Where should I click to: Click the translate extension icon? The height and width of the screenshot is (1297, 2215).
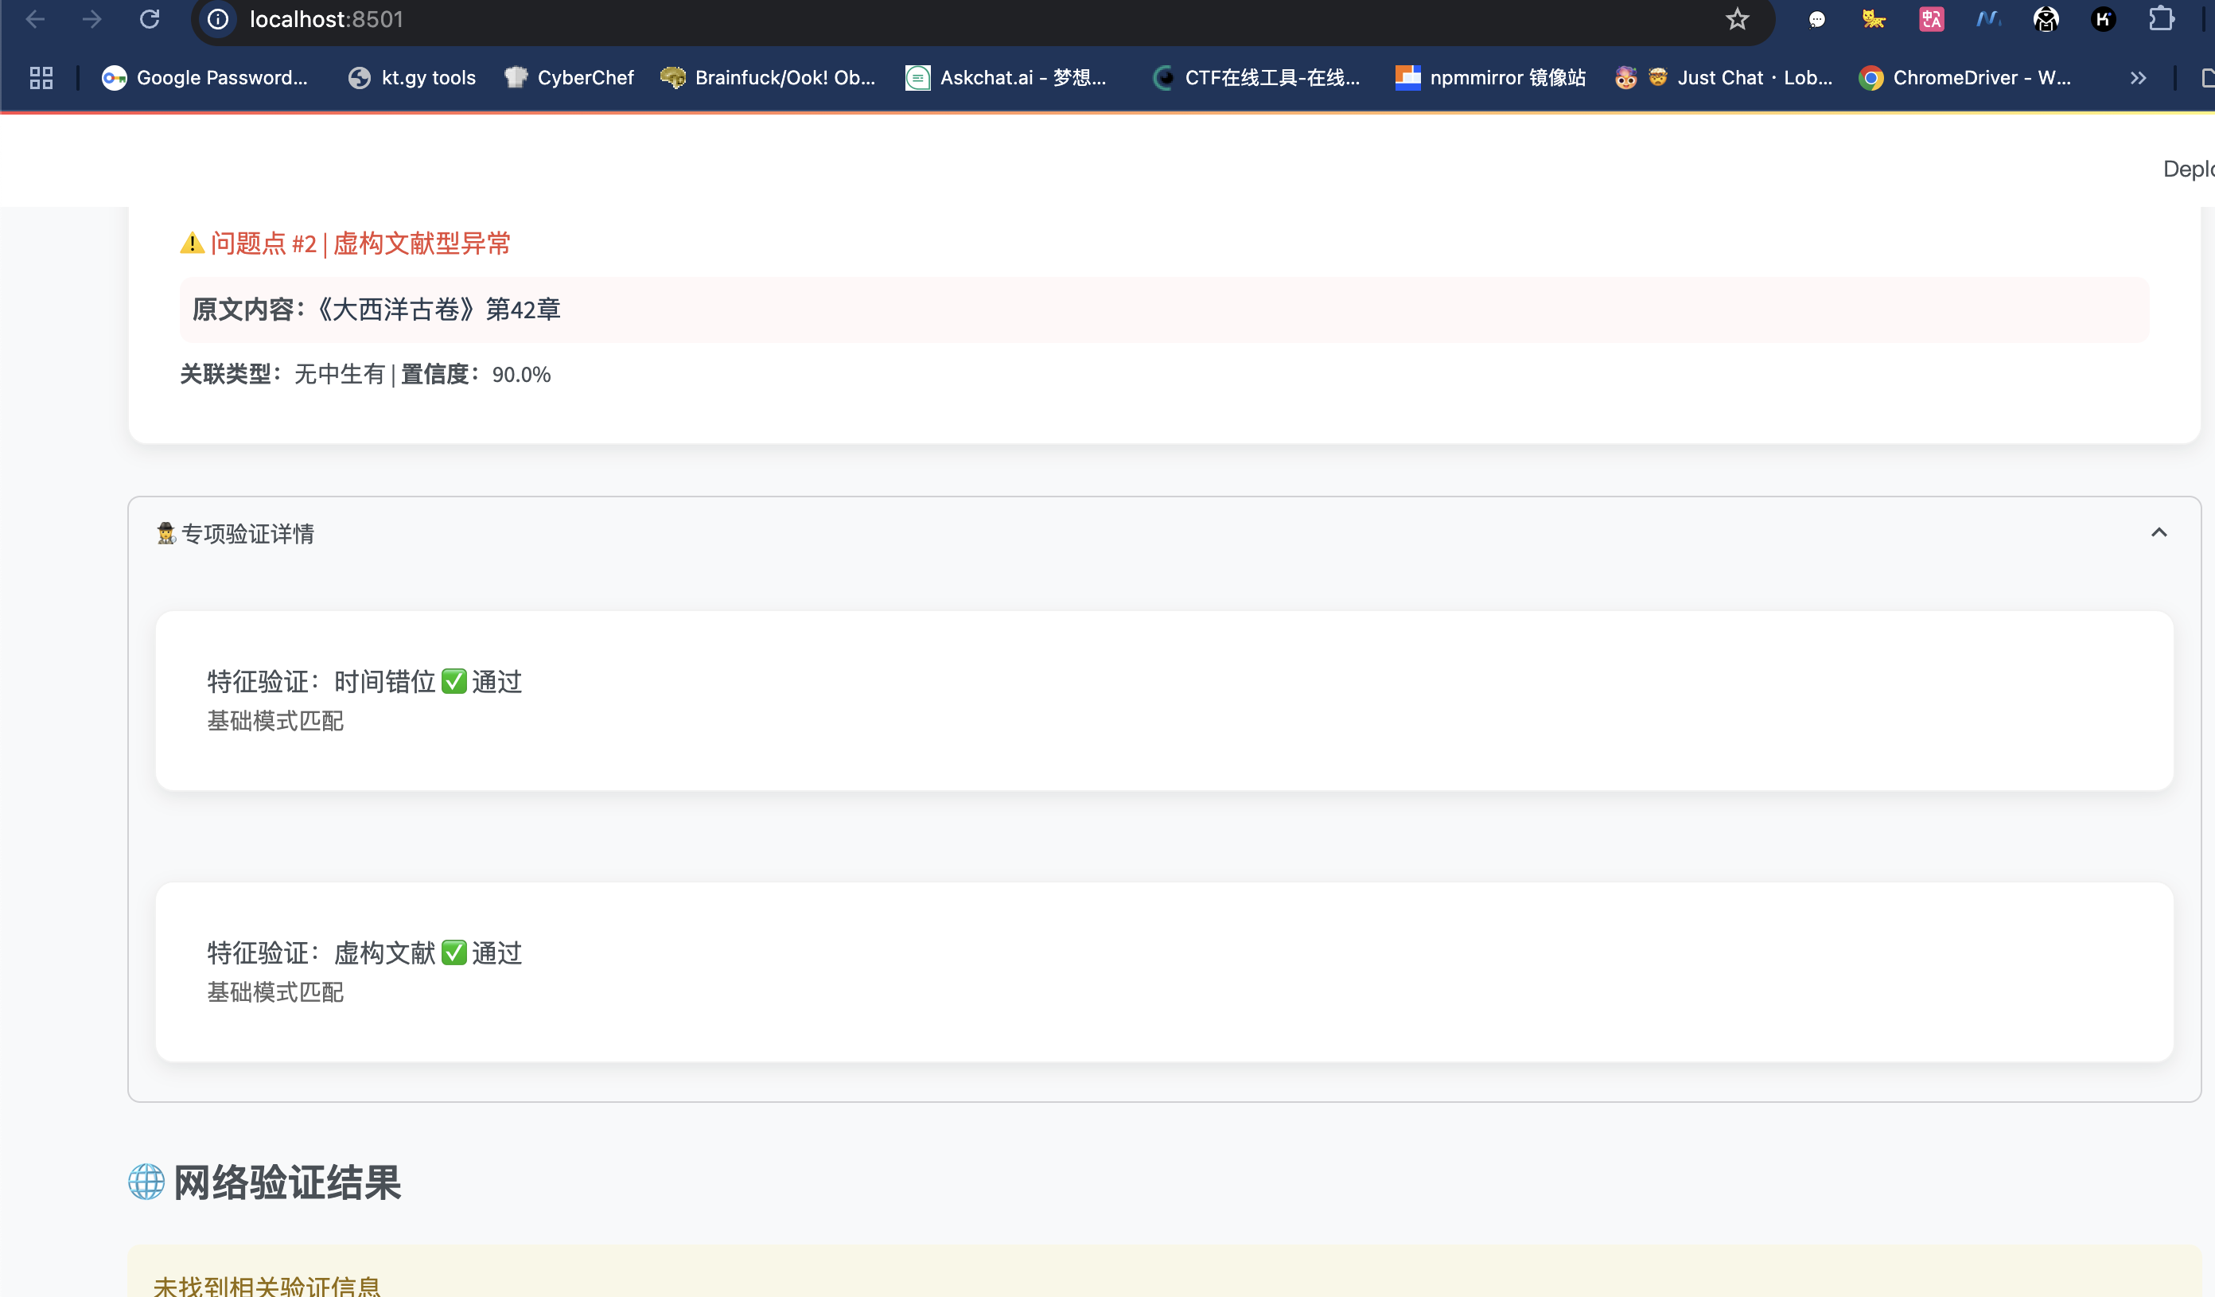coord(1931,19)
